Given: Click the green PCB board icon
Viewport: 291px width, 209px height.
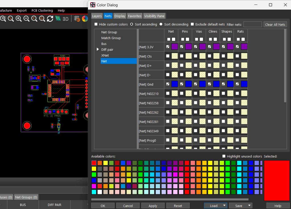Looking at the screenshot, I should 58,19.
